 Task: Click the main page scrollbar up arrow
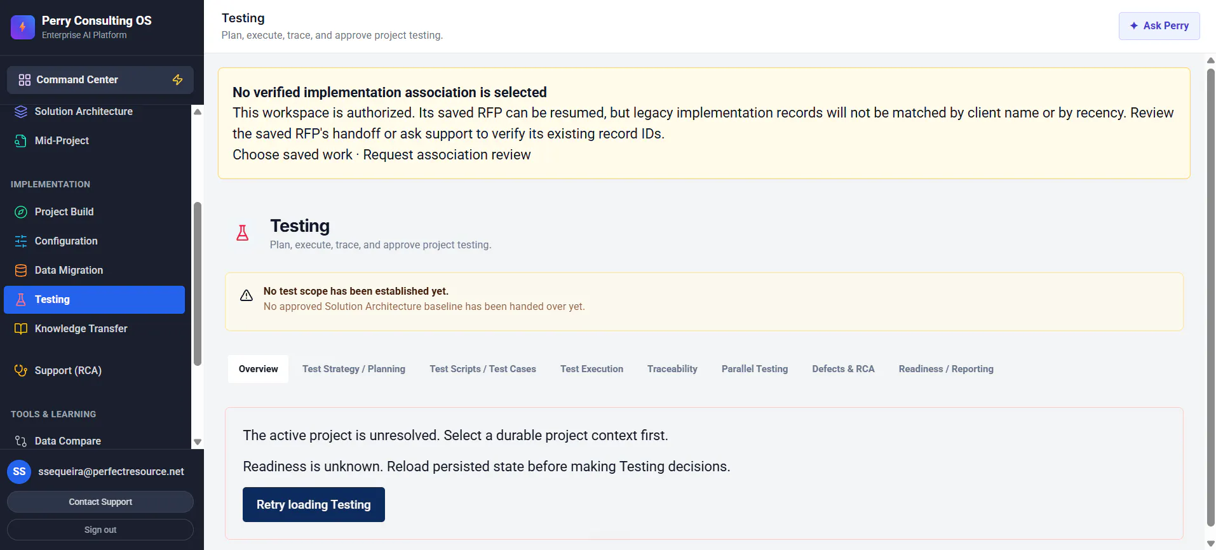1210,60
